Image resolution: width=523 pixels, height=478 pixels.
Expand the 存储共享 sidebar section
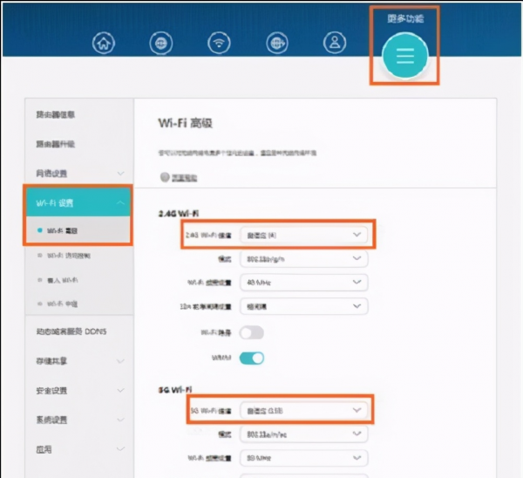[79, 361]
